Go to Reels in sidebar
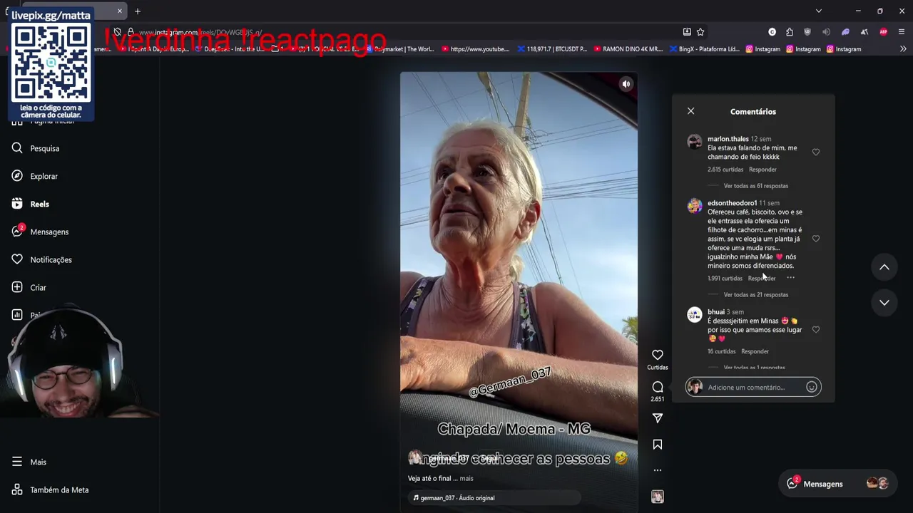 coord(31,204)
